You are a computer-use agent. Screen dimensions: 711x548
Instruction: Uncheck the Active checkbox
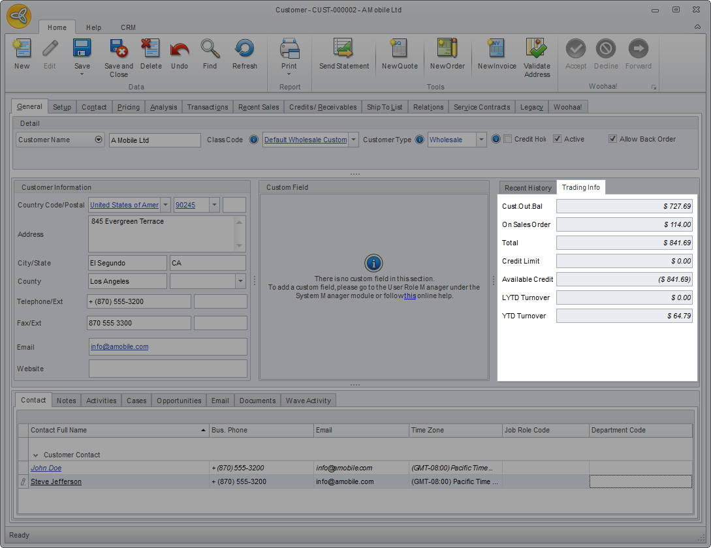tap(557, 139)
